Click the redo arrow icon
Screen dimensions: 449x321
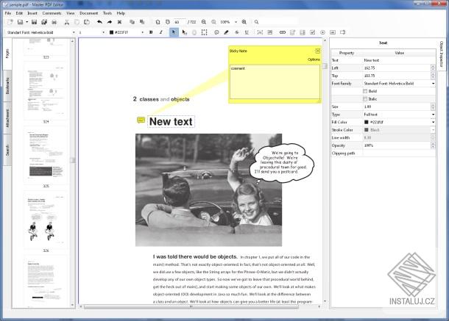[x=110, y=22]
